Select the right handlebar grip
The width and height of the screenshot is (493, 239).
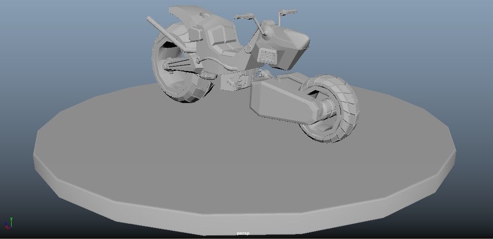click(287, 12)
